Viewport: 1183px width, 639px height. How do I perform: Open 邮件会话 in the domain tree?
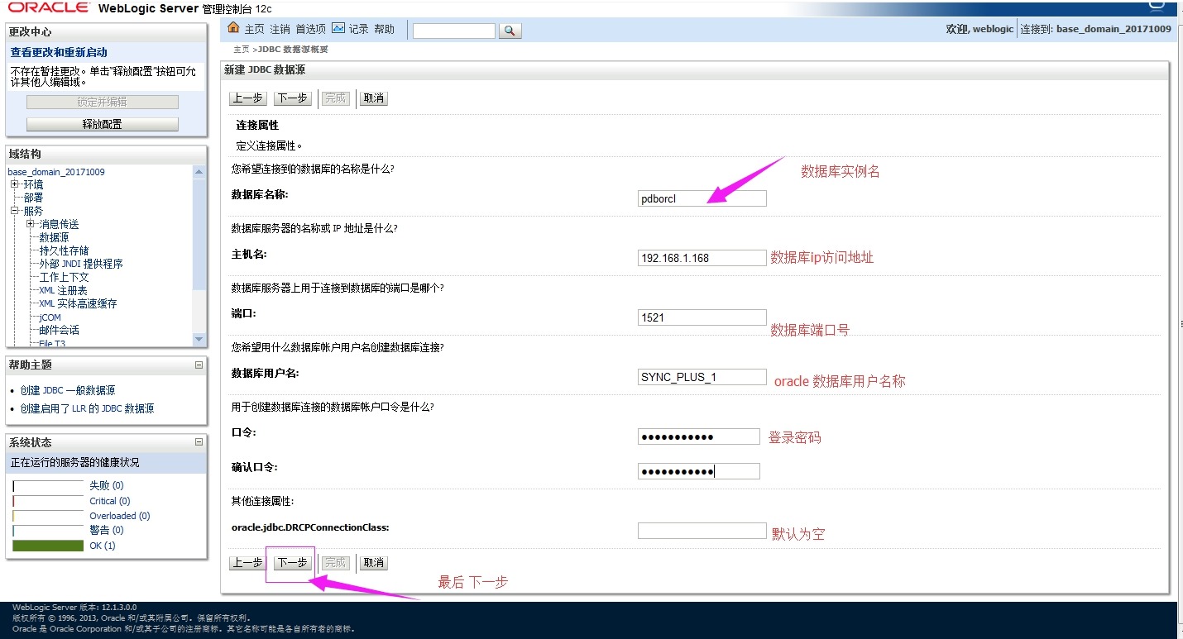pos(59,330)
